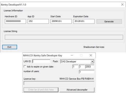
Task: Click the 'License Information' group label
Action: pyautogui.click(x=13, y=11)
